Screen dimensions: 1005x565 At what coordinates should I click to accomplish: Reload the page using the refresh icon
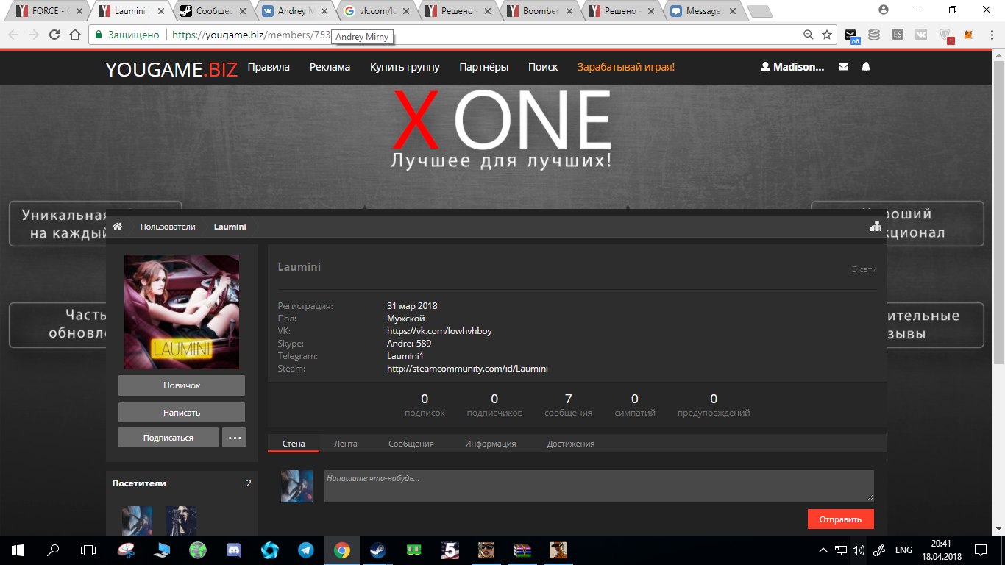point(54,35)
